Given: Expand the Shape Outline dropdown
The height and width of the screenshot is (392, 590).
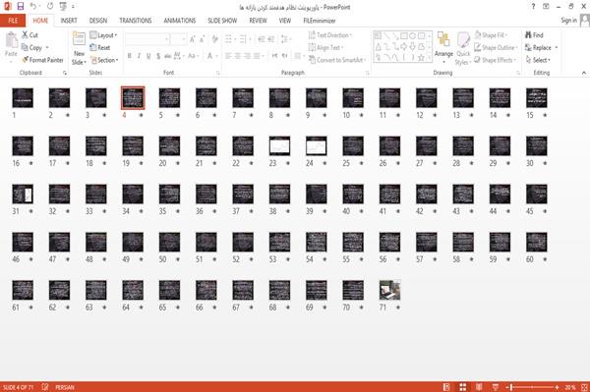Looking at the screenshot, I should click(496, 47).
